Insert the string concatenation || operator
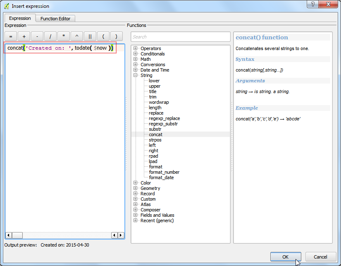 click(x=90, y=36)
